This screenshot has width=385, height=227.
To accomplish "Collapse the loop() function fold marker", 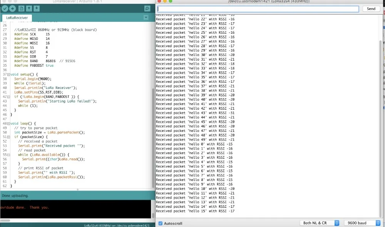I will click(x=8, y=123).
